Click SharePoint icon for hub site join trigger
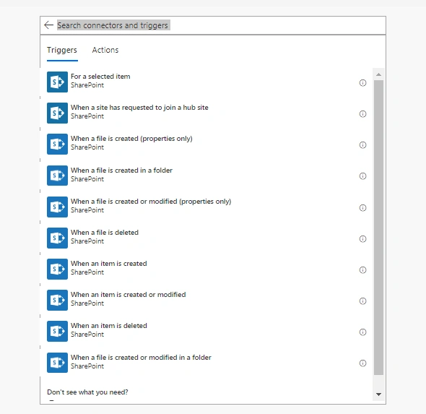The width and height of the screenshot is (426, 414). click(57, 113)
